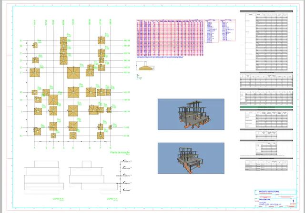Click the PROJETO ESTRUTURAL title block heading
The width and height of the screenshot is (305, 213).
(x=269, y=192)
